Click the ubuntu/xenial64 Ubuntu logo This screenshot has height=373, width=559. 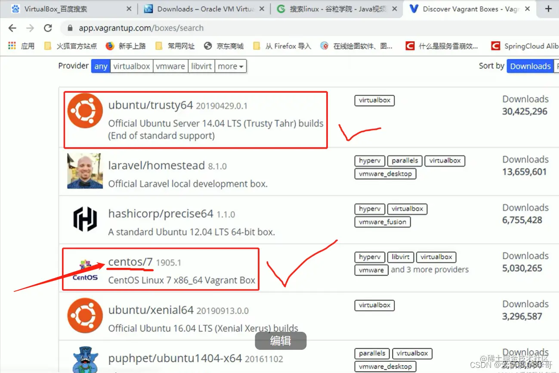pyautogui.click(x=85, y=315)
